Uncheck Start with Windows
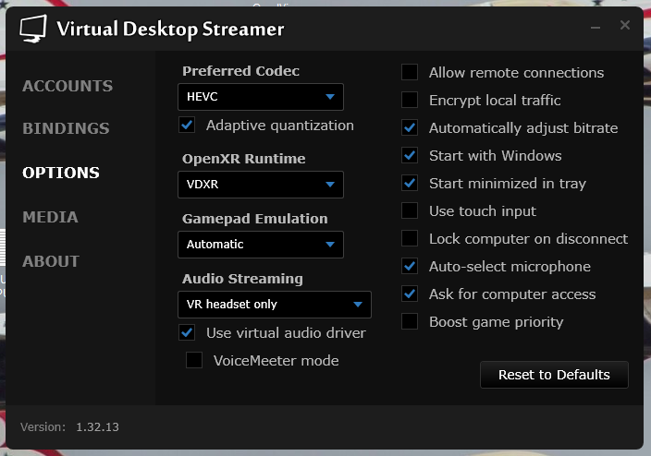Image resolution: width=651 pixels, height=456 pixels. 410,155
